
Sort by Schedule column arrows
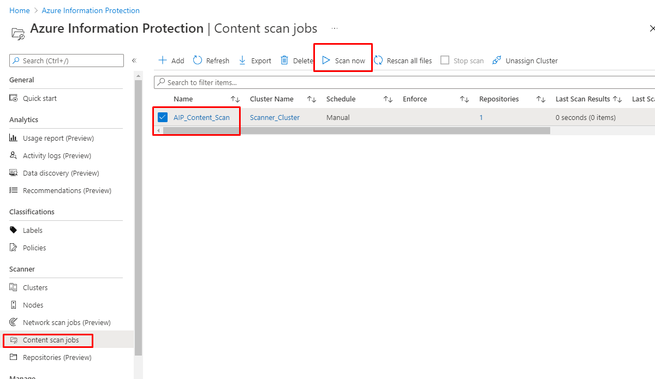tap(388, 99)
